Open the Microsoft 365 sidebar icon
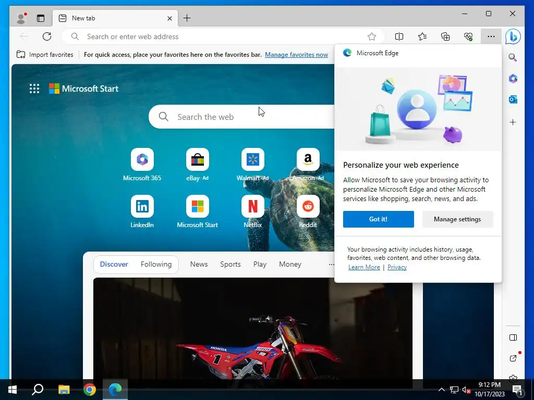The height and width of the screenshot is (400, 534). (x=513, y=79)
